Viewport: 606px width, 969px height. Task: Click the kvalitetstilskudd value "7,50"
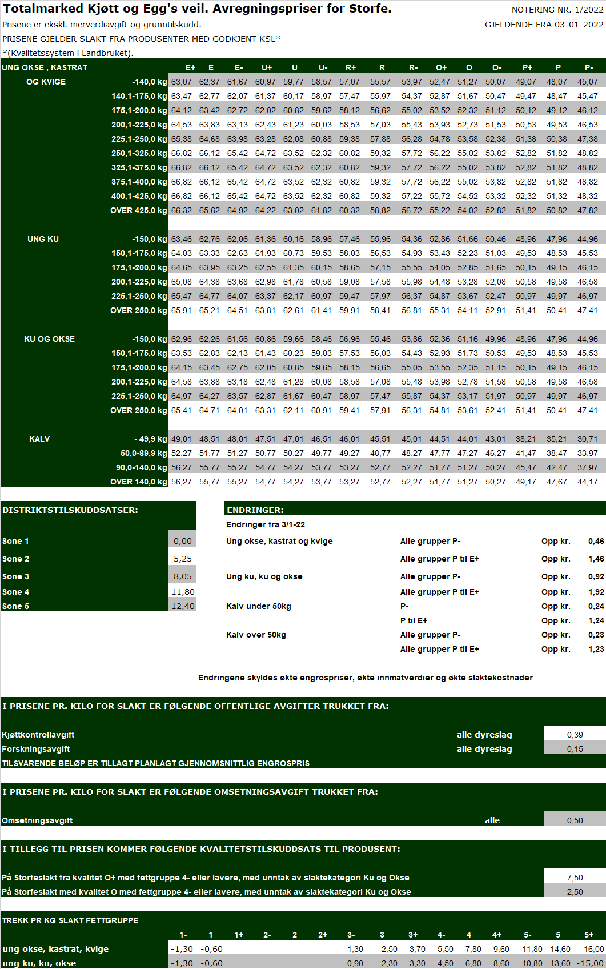point(575,878)
